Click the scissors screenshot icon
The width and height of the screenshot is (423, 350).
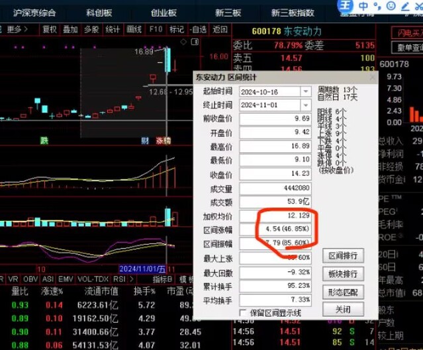pos(418,6)
